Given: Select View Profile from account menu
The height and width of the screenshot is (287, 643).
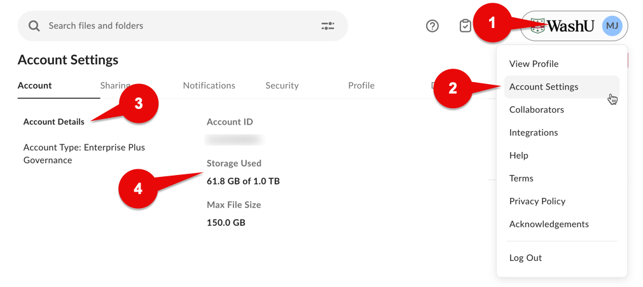Looking at the screenshot, I should pyautogui.click(x=534, y=64).
